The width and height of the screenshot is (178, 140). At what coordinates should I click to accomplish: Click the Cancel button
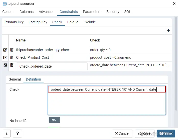122,133
